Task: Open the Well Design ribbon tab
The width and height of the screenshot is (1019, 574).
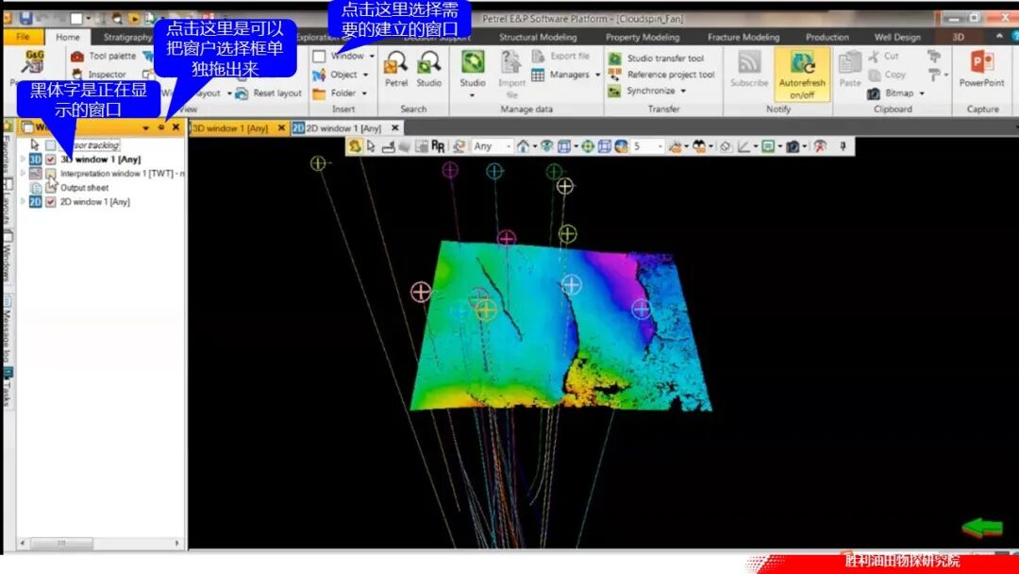Action: [x=897, y=37]
